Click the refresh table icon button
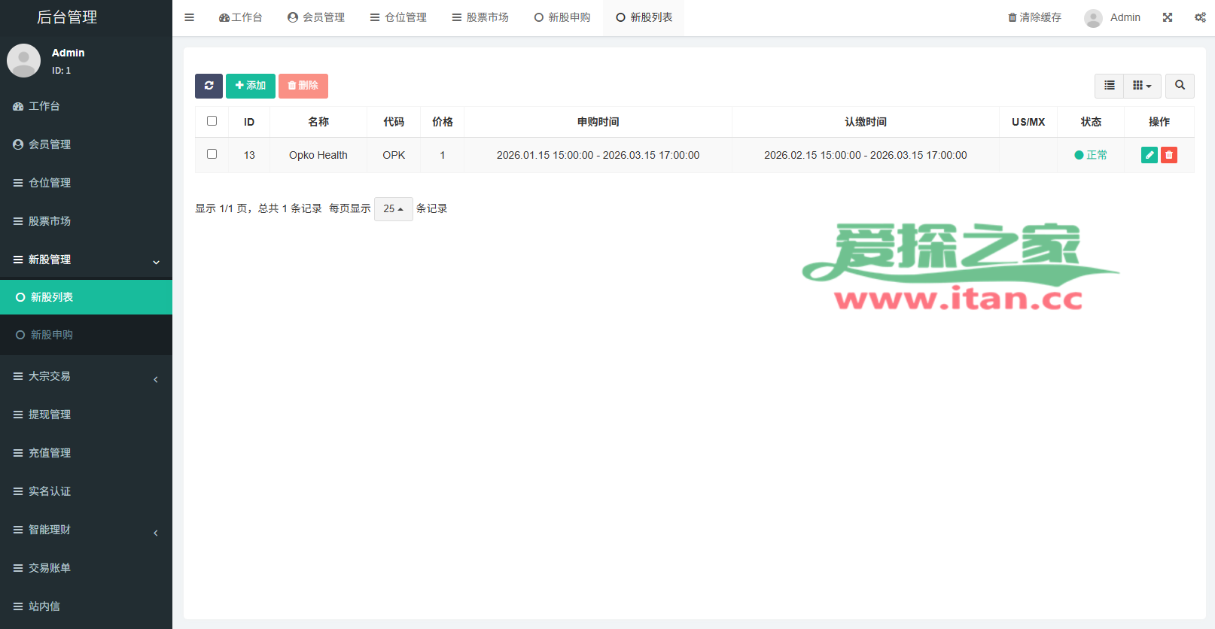1215x629 pixels. [x=209, y=86]
